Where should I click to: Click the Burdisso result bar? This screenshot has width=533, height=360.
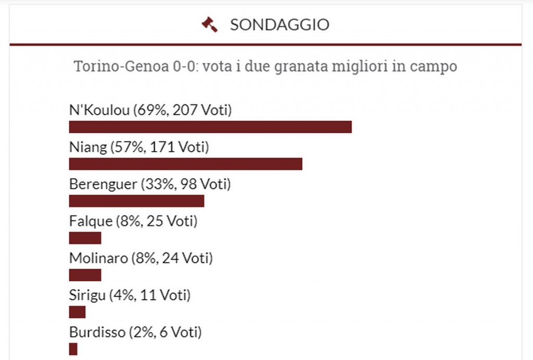(73, 349)
